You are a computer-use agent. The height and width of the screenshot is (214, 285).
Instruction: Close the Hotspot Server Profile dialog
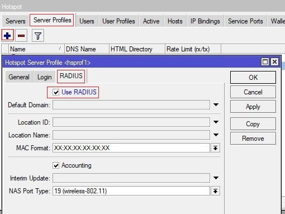tap(274, 61)
